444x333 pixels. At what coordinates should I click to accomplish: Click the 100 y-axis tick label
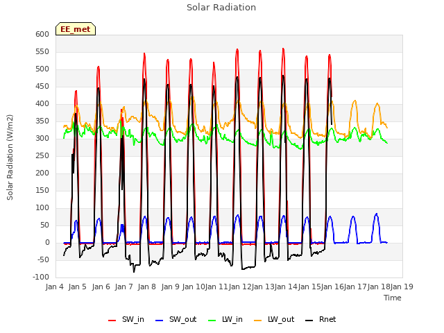click(42, 208)
